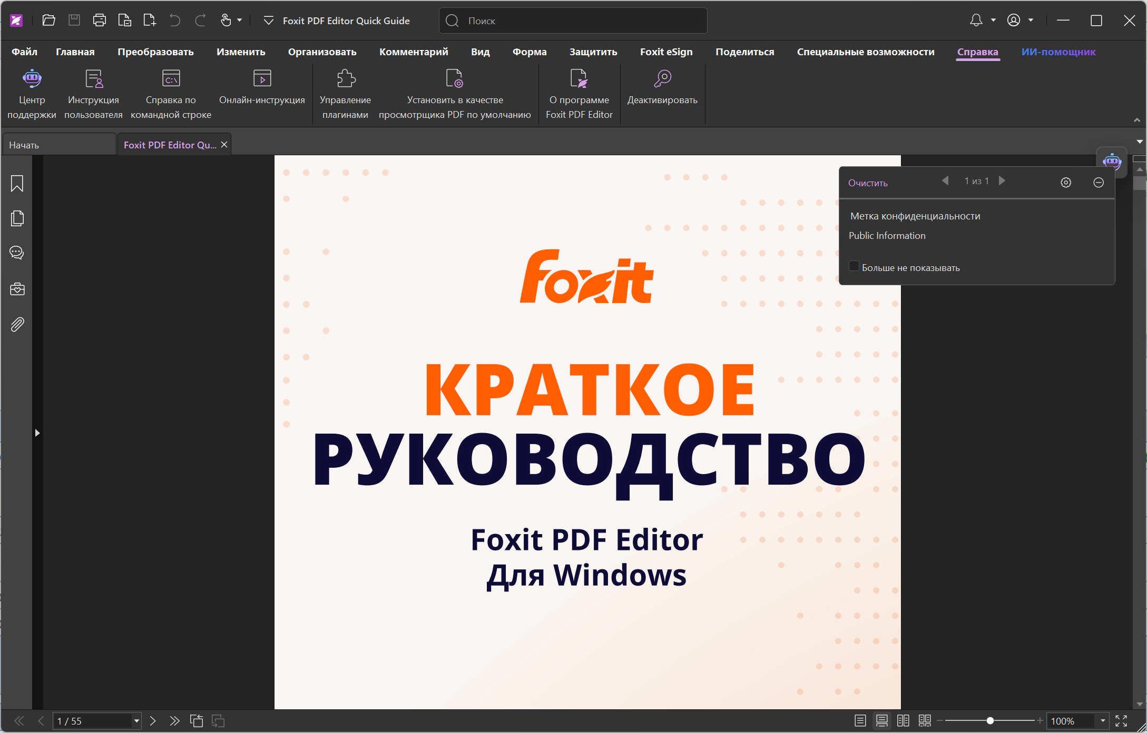Open the Защитить ribbon tab
1147x733 pixels.
593,52
